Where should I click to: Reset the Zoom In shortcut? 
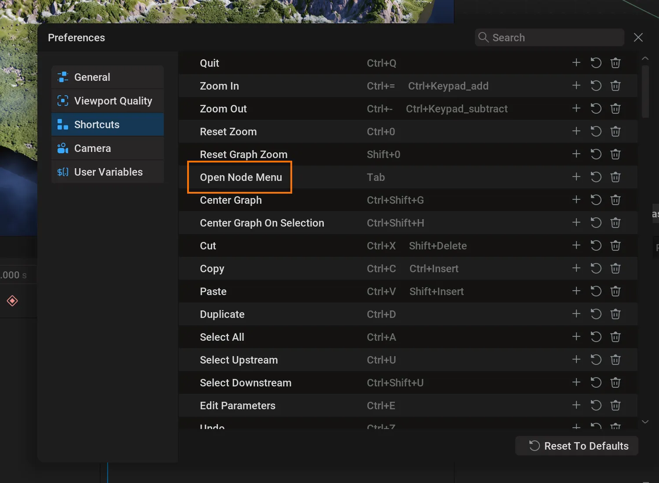pyautogui.click(x=596, y=86)
